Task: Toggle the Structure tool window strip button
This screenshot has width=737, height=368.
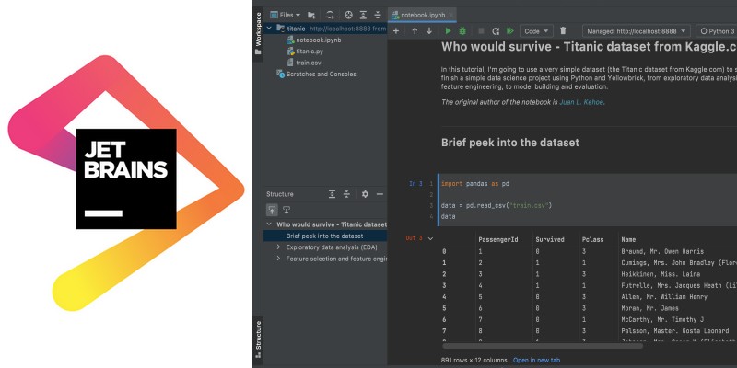Action: [x=258, y=339]
